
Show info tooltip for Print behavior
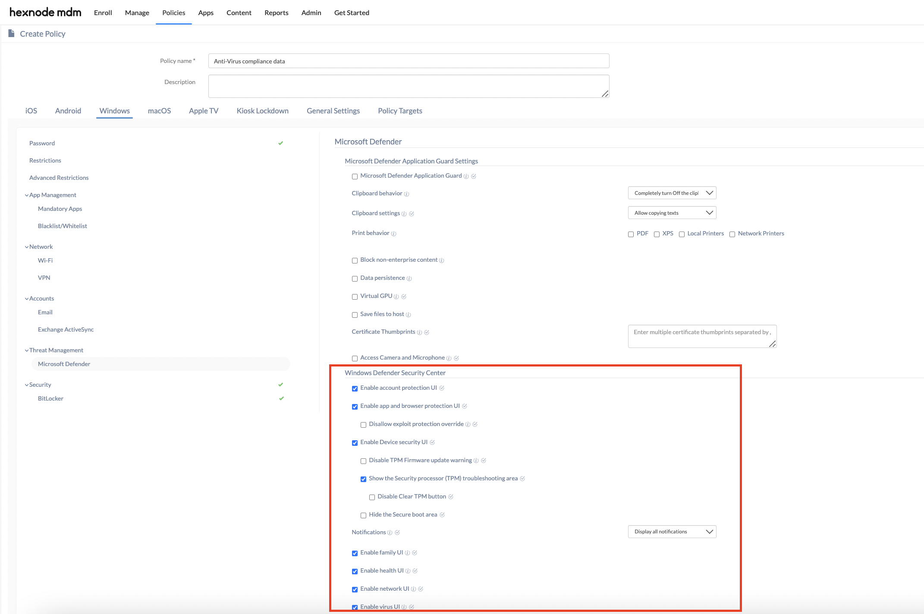coord(393,234)
